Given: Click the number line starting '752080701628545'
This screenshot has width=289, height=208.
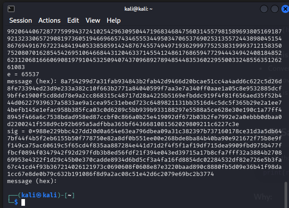Looking at the screenshot, I should (144, 53).
